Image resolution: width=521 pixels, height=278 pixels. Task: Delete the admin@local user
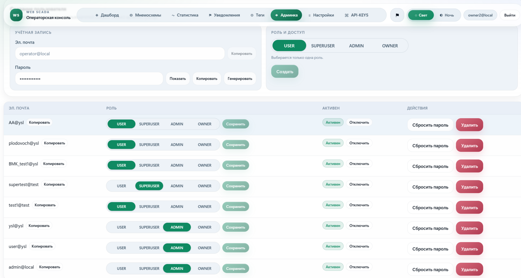(x=470, y=269)
